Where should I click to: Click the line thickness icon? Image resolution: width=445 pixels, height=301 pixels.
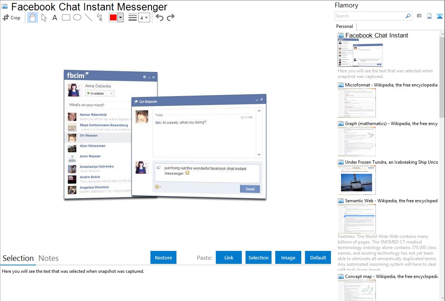(x=133, y=17)
